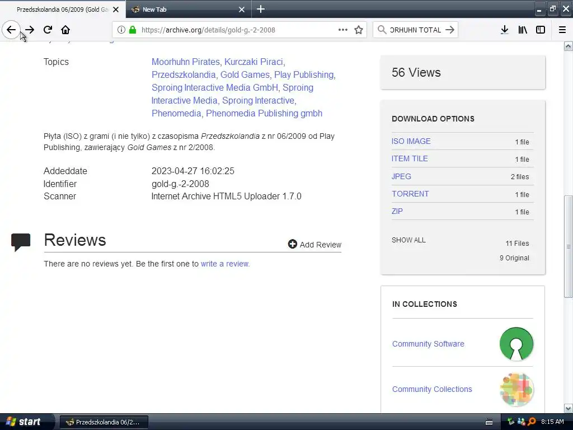Reload the current page
Viewport: 573px width, 430px height.
point(48,30)
